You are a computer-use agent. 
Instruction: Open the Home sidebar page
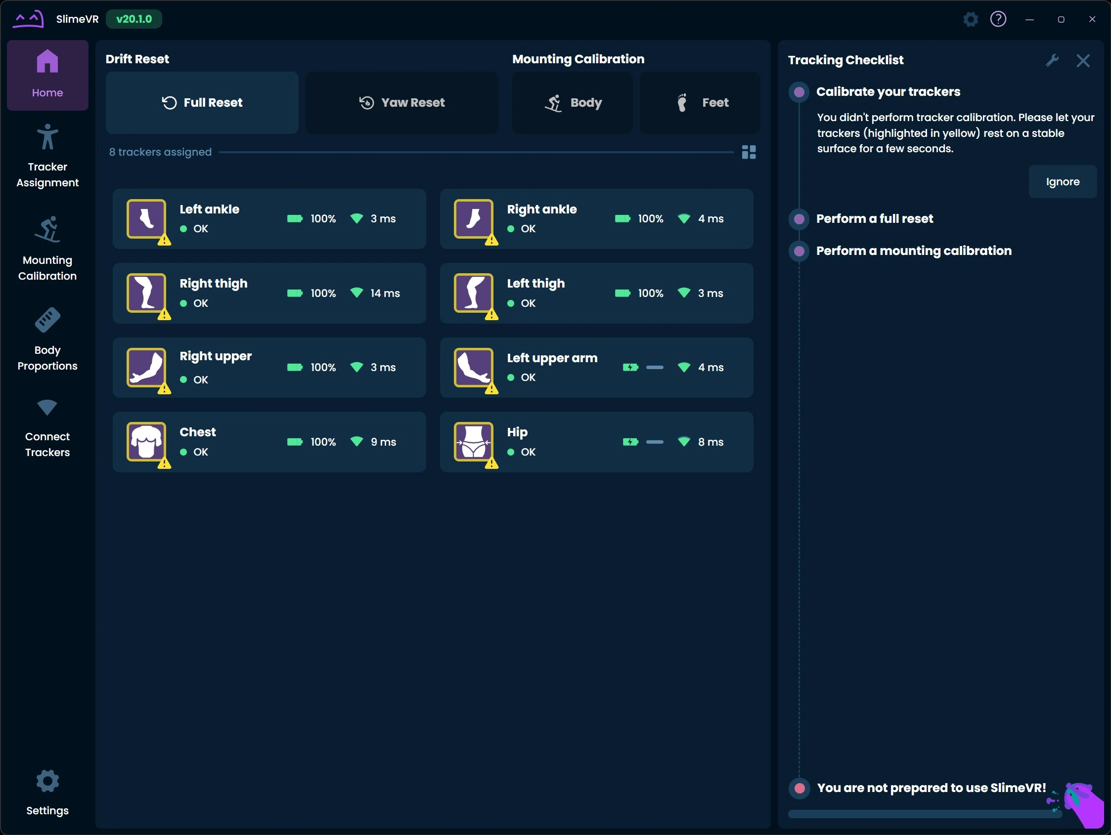[48, 75]
